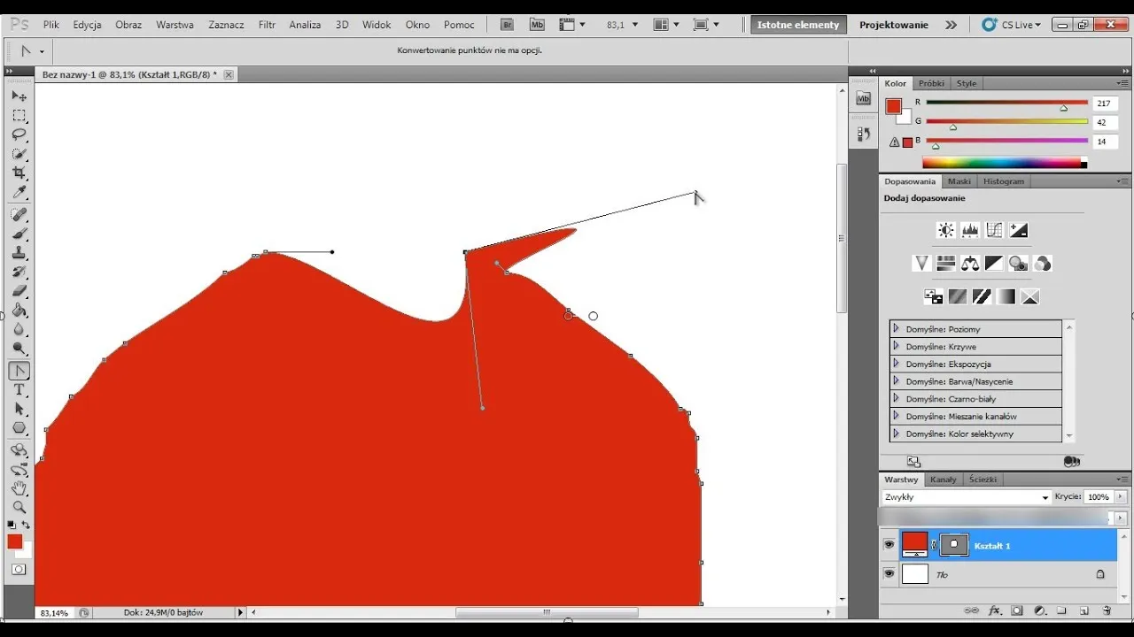Screen dimensions: 1134x637
Task: Pick the Crop tool
Action: click(19, 173)
